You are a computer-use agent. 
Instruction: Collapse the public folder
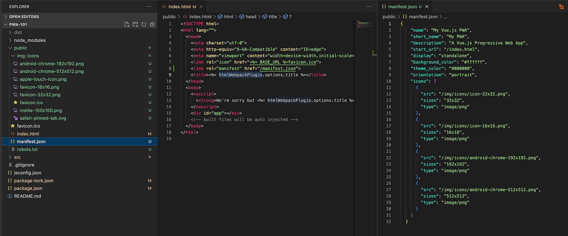coord(20,48)
